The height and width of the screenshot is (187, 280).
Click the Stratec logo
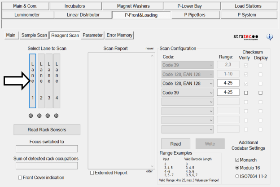pos(245,37)
